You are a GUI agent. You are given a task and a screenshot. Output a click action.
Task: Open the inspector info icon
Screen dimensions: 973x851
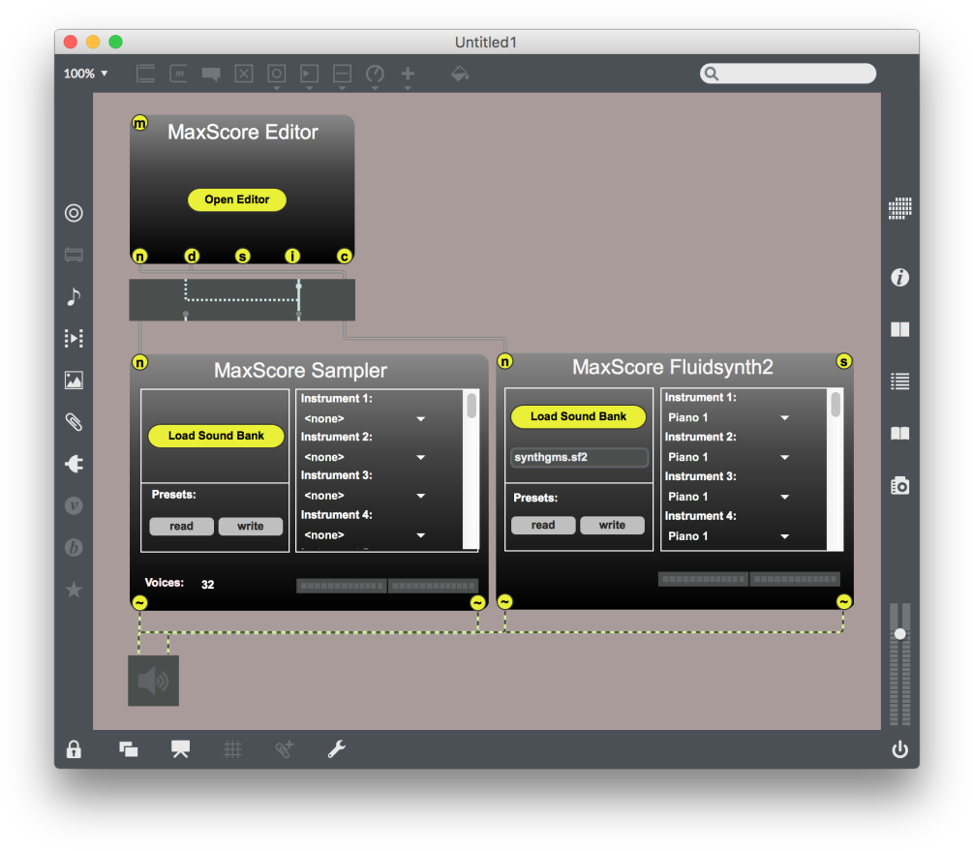coord(899,278)
